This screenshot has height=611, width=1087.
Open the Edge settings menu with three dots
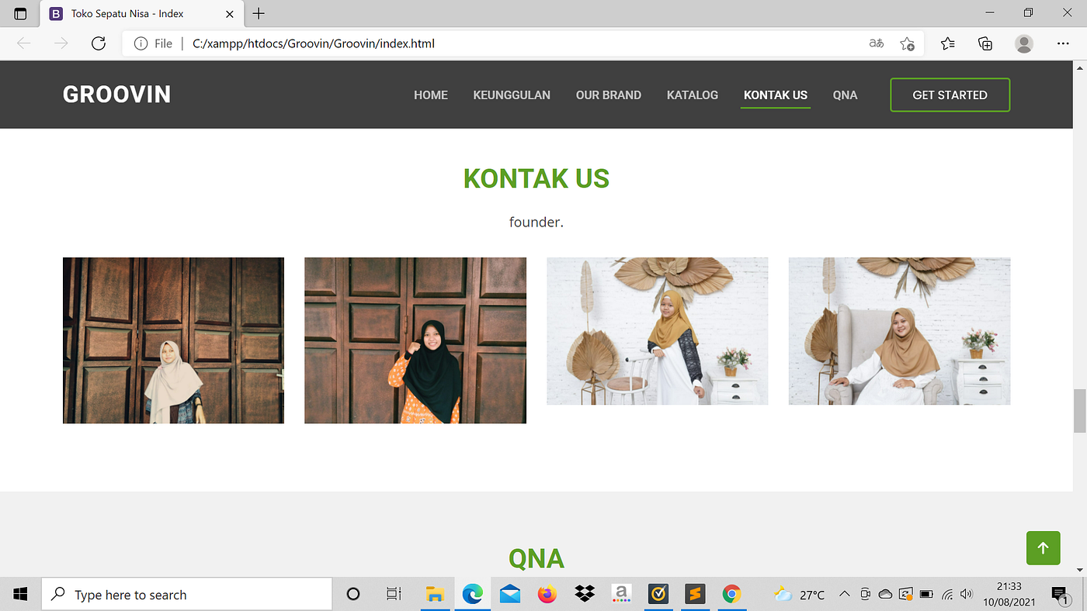(x=1063, y=43)
